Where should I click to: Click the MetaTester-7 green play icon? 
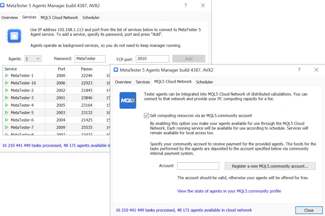point(6,127)
